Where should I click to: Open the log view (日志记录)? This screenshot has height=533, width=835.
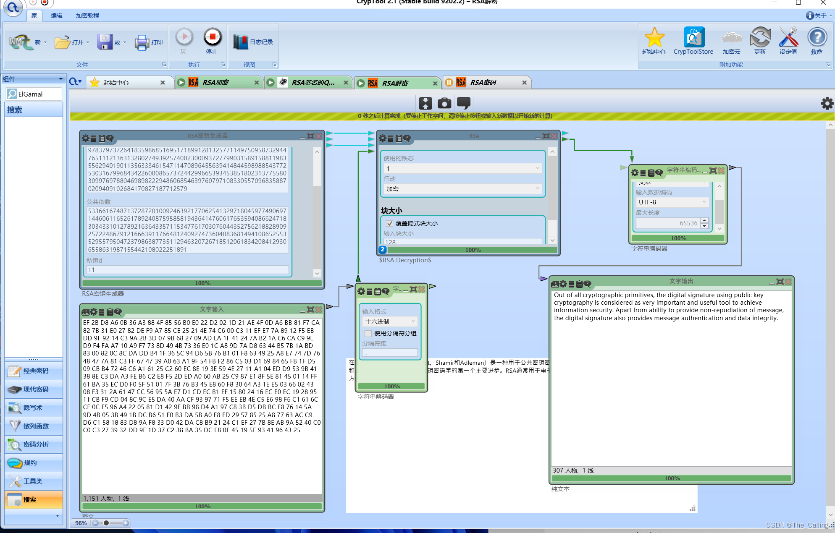pos(253,42)
